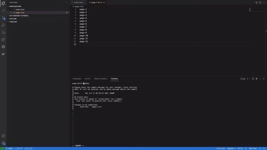Change the LF end of line sequence
This screenshot has width=267, height=150.
[x=246, y=148]
